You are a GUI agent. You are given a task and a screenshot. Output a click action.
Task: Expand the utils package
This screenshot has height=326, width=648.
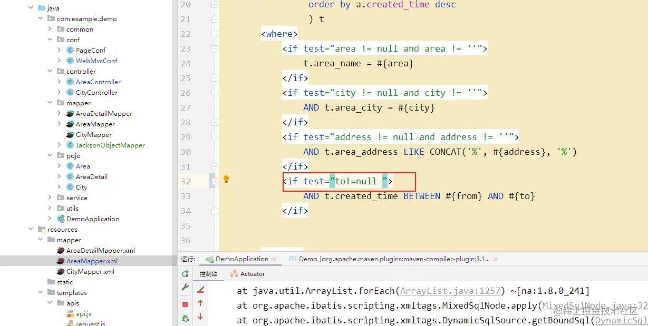coord(50,209)
